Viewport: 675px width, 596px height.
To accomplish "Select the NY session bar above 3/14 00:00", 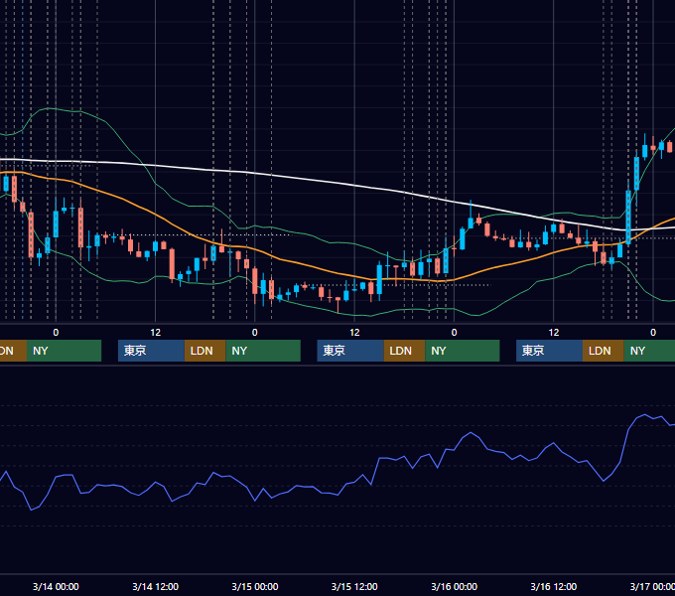I will [64, 351].
